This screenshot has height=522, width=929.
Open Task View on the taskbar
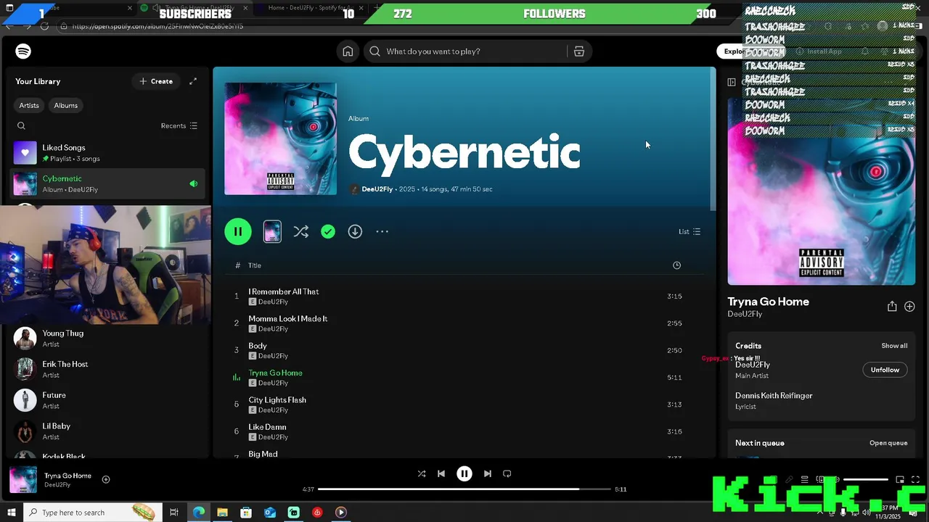[x=174, y=513]
